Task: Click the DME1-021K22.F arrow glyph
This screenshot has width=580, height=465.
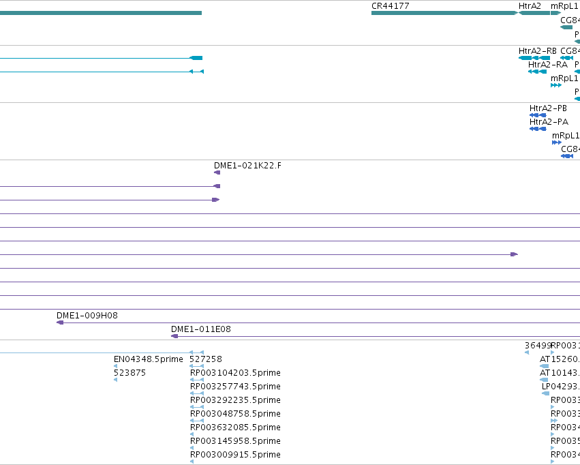Action: tap(217, 172)
